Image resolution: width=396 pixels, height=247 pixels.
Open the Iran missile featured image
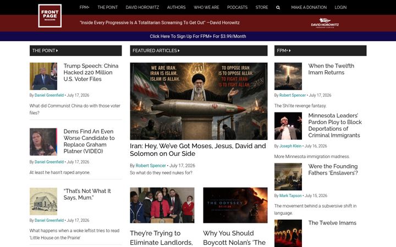click(x=199, y=102)
